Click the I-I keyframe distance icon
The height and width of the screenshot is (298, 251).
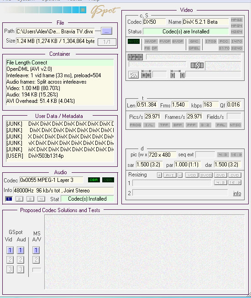point(178,74)
